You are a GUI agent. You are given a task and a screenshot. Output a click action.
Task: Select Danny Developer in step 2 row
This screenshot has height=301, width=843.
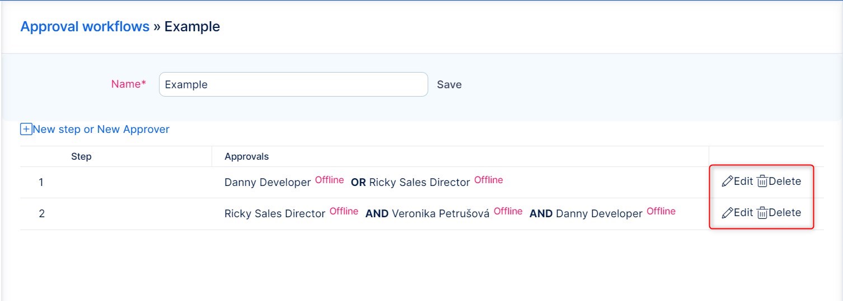pyautogui.click(x=599, y=213)
